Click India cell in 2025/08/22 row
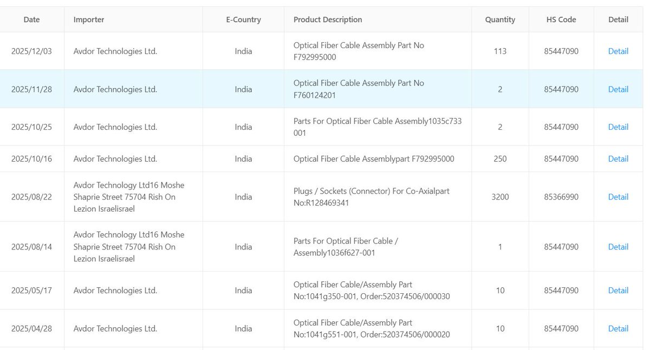Viewport: 650px width, 350px height. coord(243,197)
